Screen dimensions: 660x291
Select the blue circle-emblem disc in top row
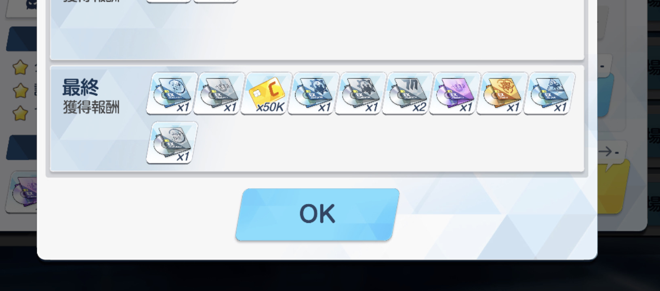pyautogui.click(x=172, y=94)
